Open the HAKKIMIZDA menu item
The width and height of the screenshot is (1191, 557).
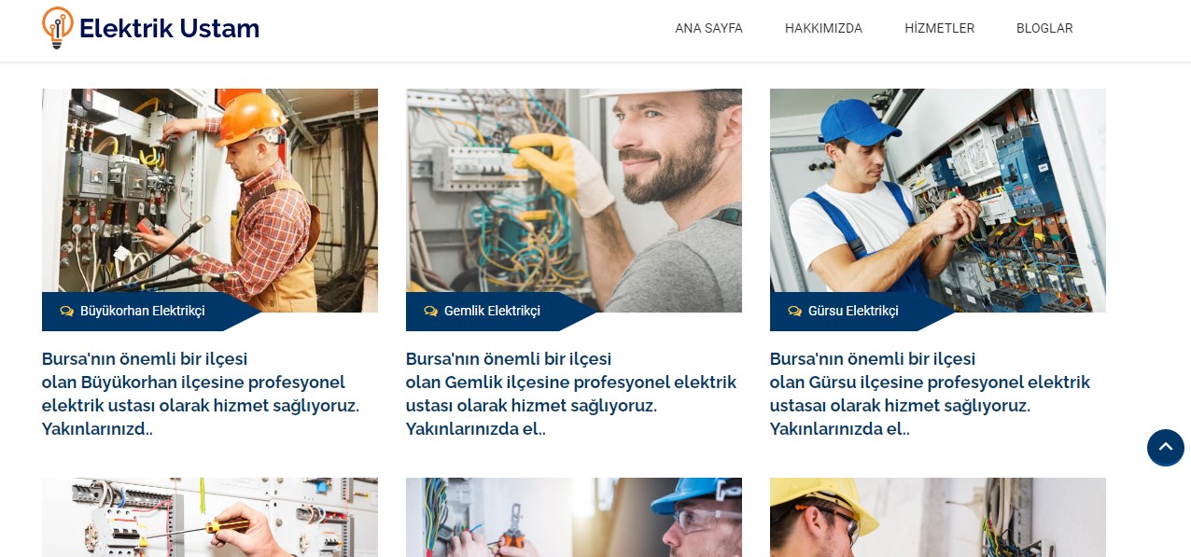pos(823,28)
